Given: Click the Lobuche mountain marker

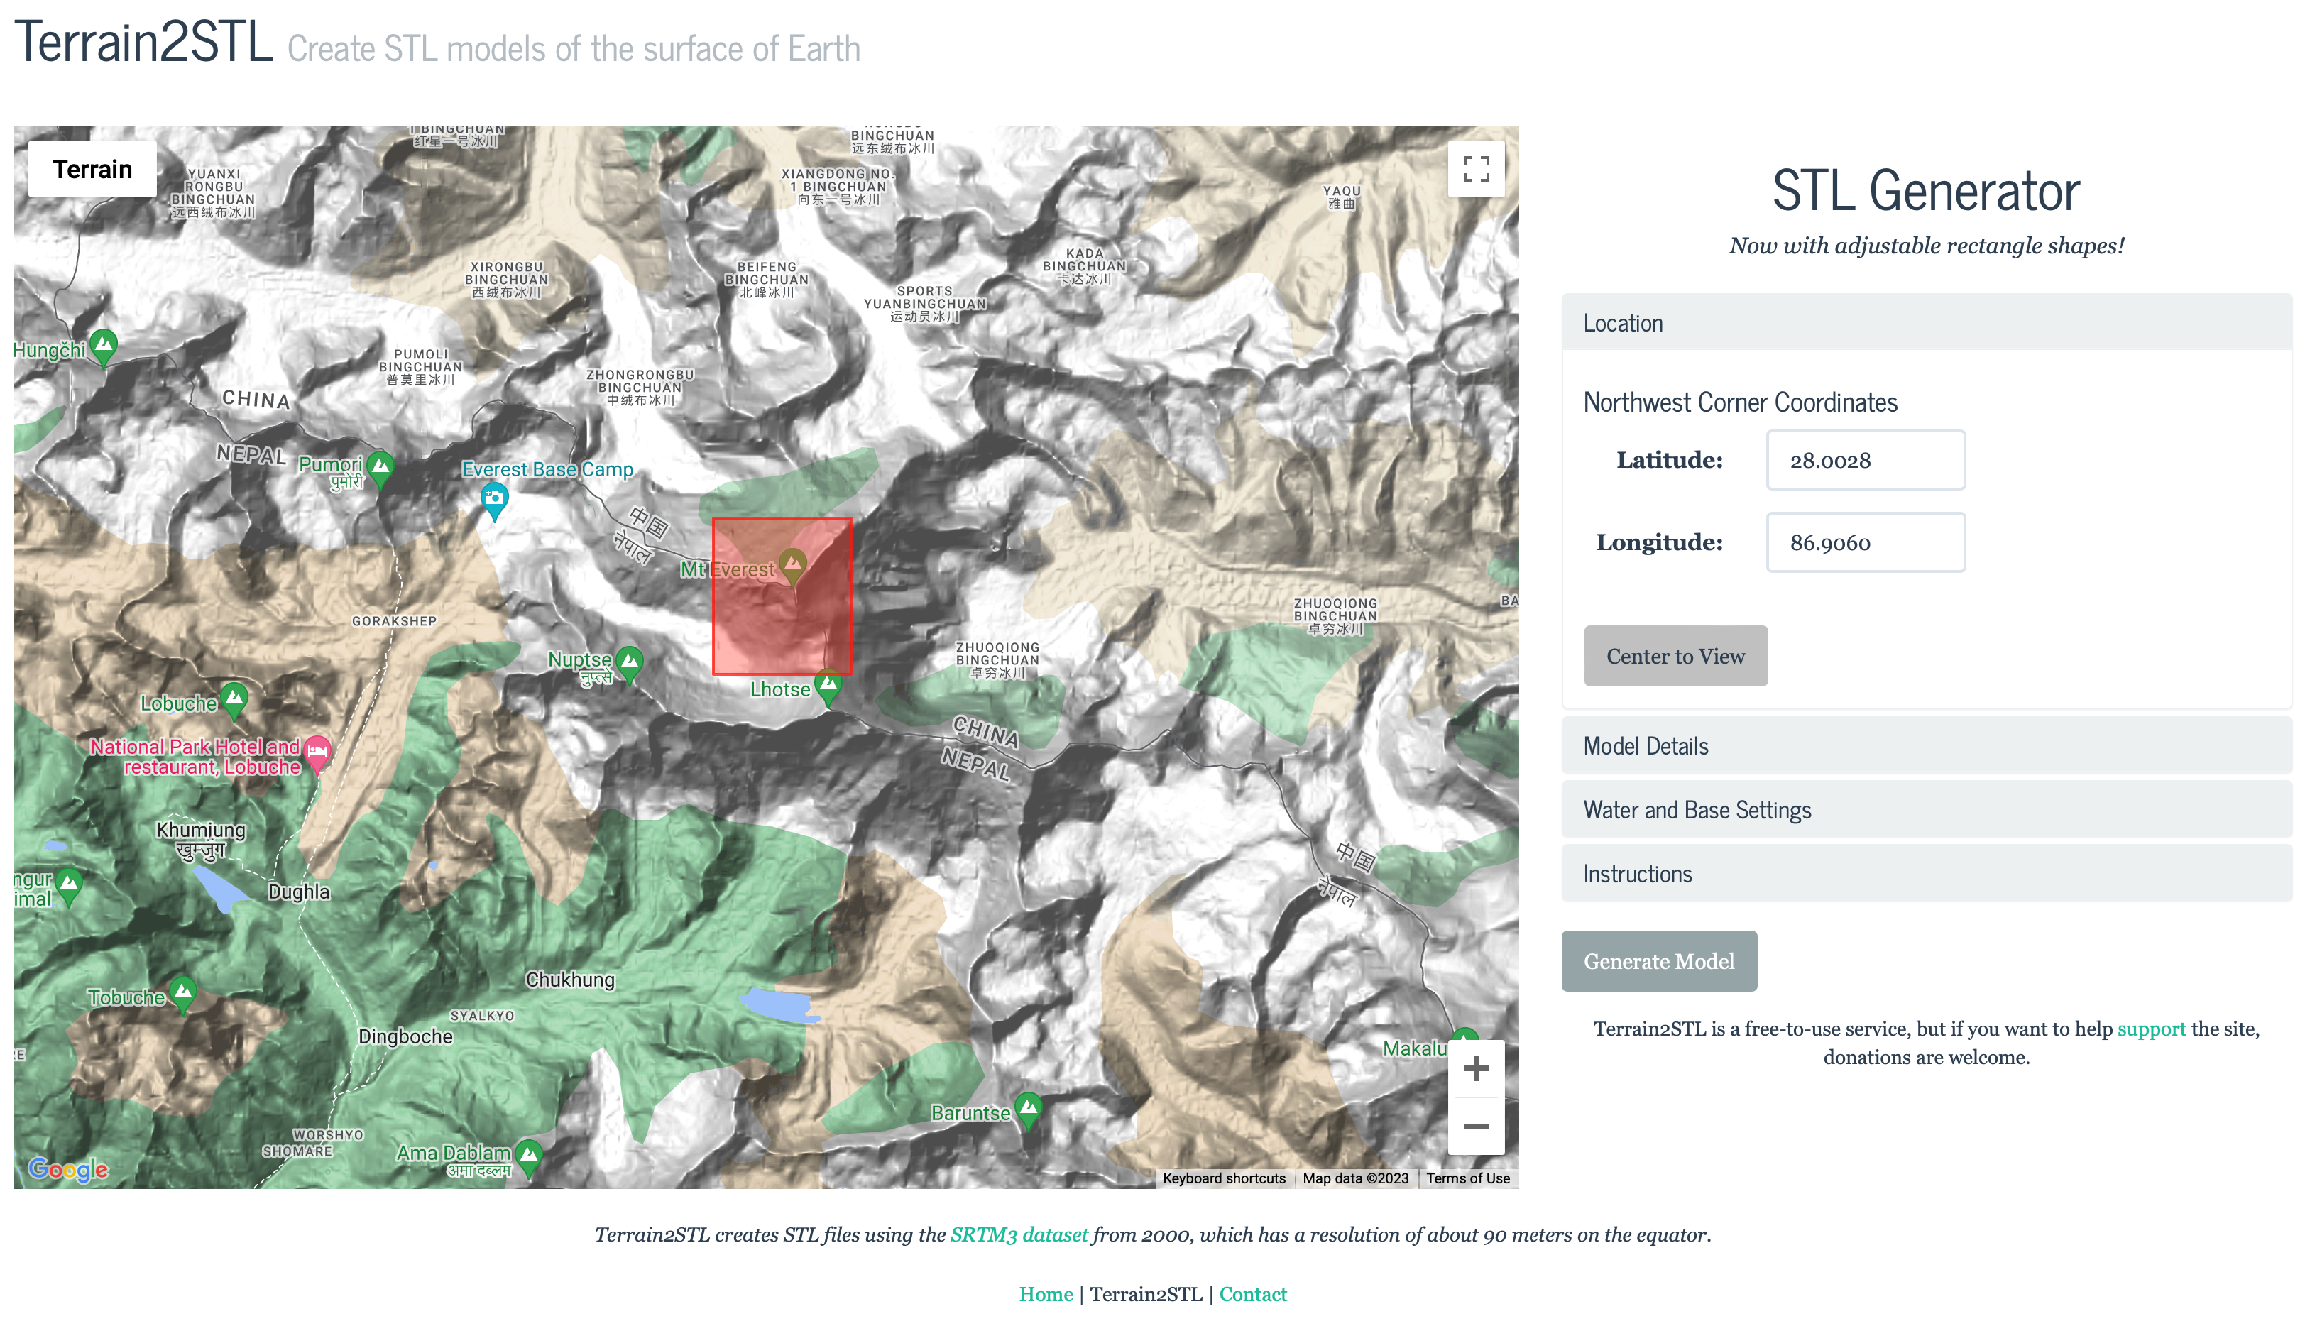Looking at the screenshot, I should click(234, 701).
